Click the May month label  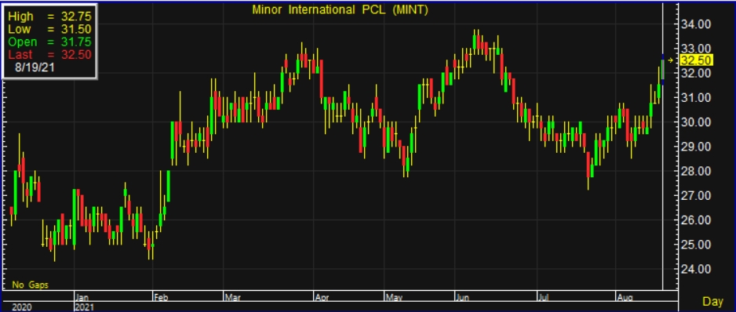(393, 296)
